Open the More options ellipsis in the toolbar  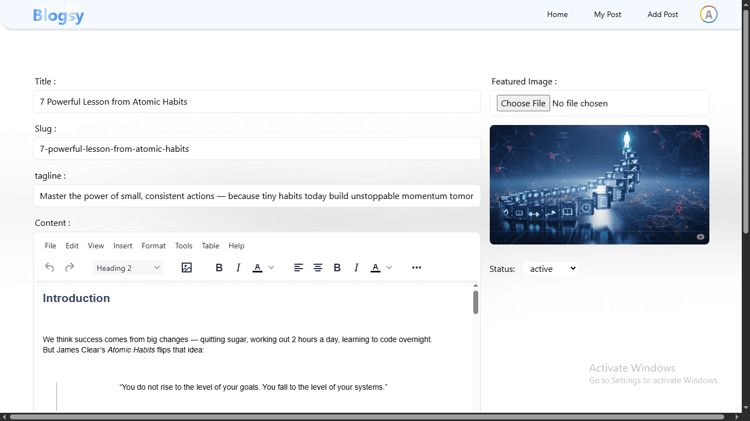click(417, 268)
